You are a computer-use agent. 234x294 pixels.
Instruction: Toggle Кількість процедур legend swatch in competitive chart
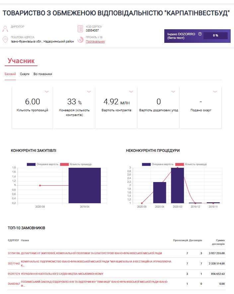point(64,164)
